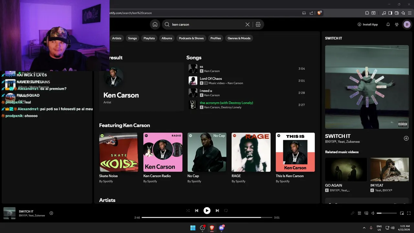The image size is (414, 233).
Task: Open the miniplayer icon
Action: (x=402, y=213)
